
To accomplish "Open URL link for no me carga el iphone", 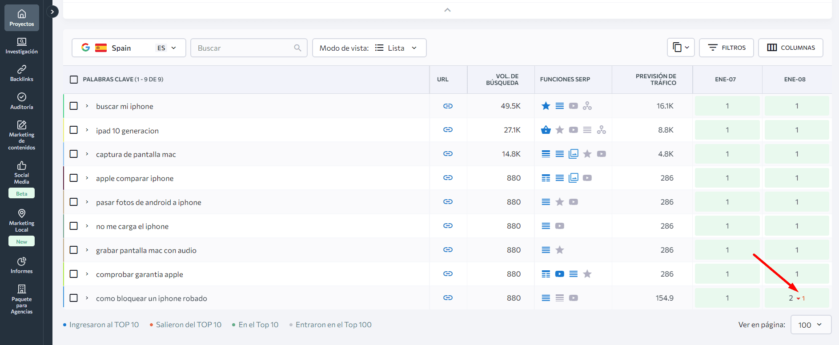I will [x=448, y=226].
